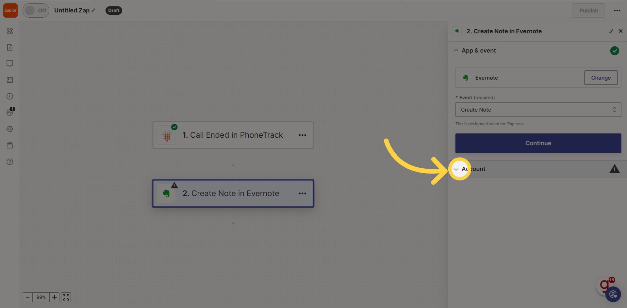Open the chat support widget
This screenshot has height=308, width=627.
(x=613, y=294)
